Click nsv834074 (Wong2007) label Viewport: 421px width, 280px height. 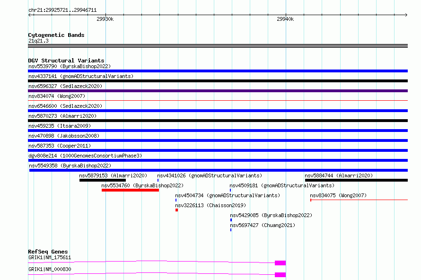(x=57, y=96)
